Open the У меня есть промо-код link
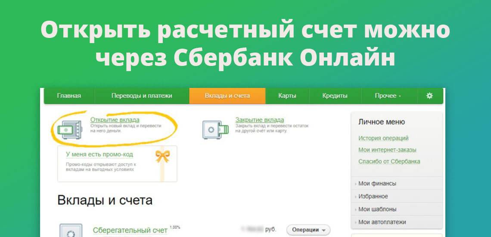The width and height of the screenshot is (491, 237). coord(99,154)
